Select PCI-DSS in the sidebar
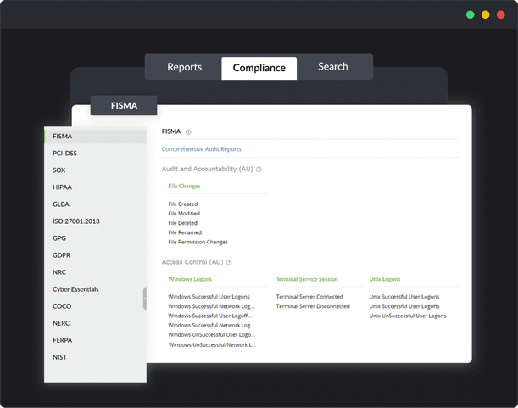The height and width of the screenshot is (408, 518). click(96, 154)
